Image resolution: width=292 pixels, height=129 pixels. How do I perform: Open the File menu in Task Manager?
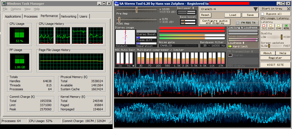pos(5,9)
